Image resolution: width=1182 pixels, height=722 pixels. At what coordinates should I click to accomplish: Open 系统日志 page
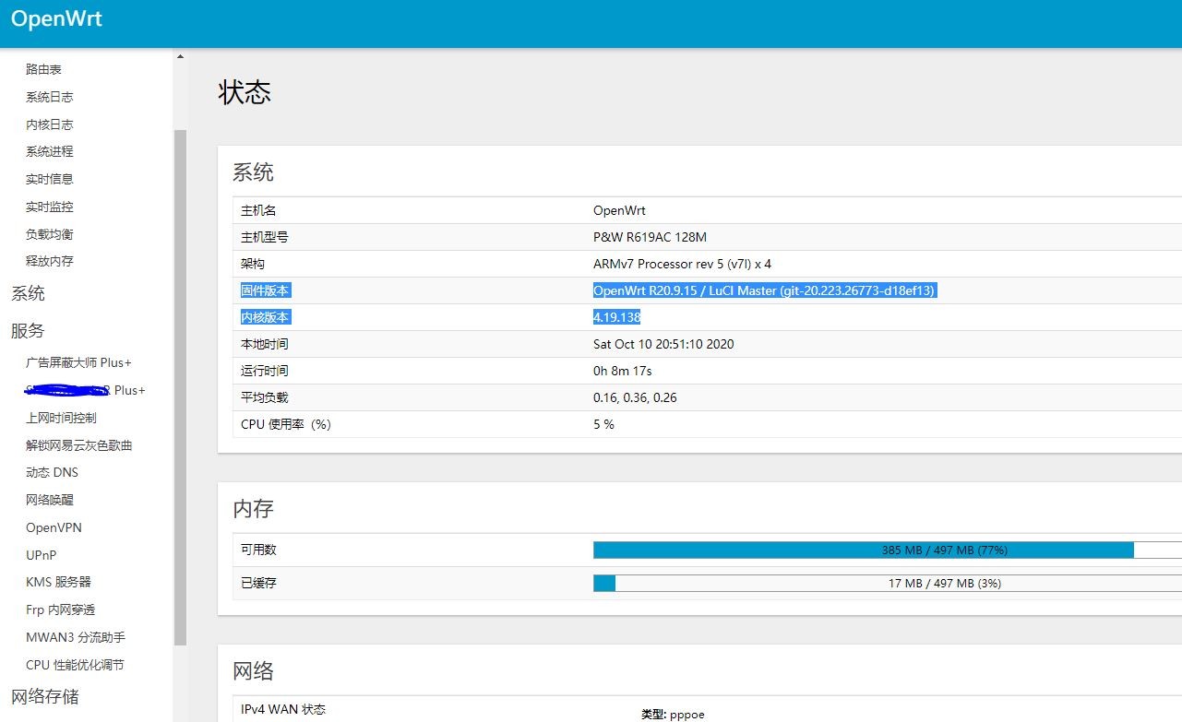49,97
